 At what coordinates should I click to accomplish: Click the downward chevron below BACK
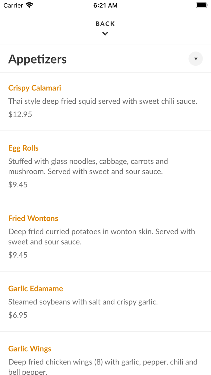(105, 34)
